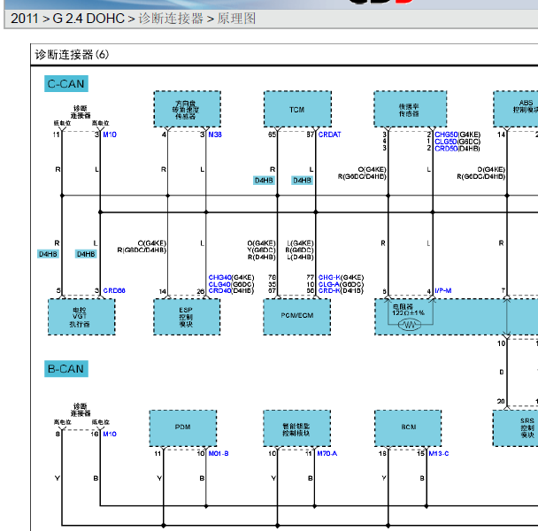Open the CHG50 connector link
Screen dimensions: 538x531
point(446,135)
